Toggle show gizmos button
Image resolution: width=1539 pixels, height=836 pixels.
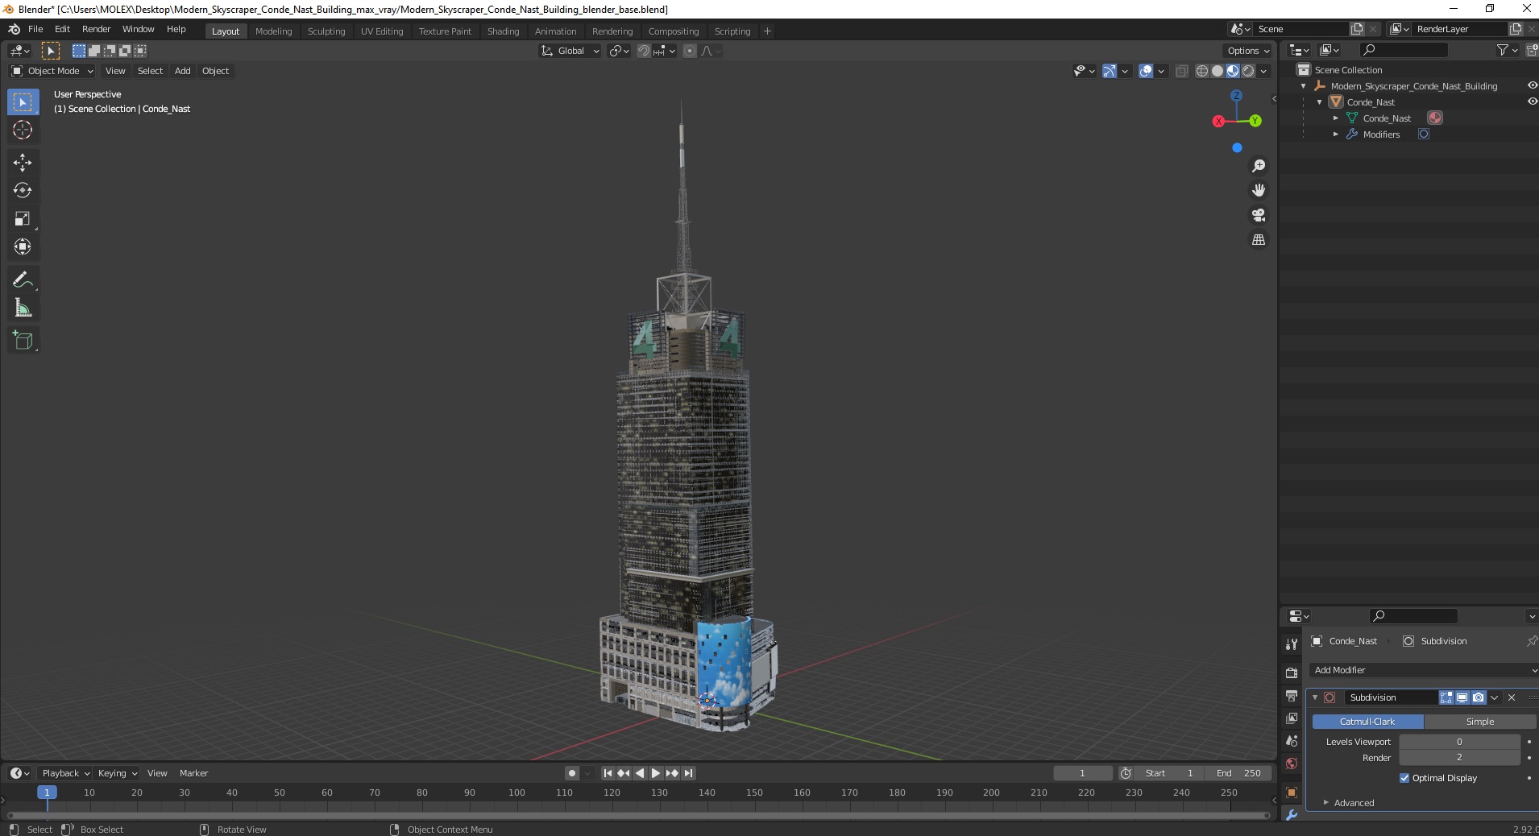click(1110, 71)
